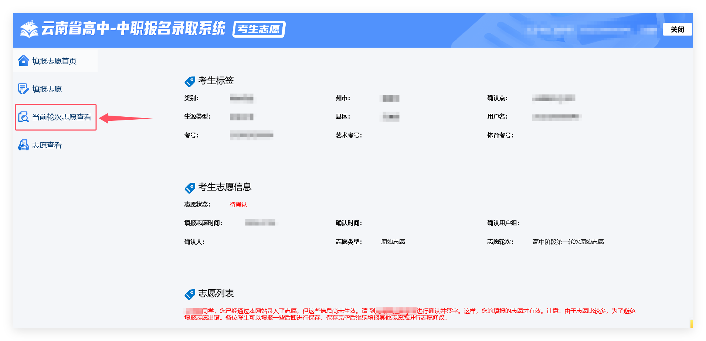Viewport: 706px width, 341px height.
Task: Click the 高中阶段第一轮次原始志愿 text
Action: (568, 242)
